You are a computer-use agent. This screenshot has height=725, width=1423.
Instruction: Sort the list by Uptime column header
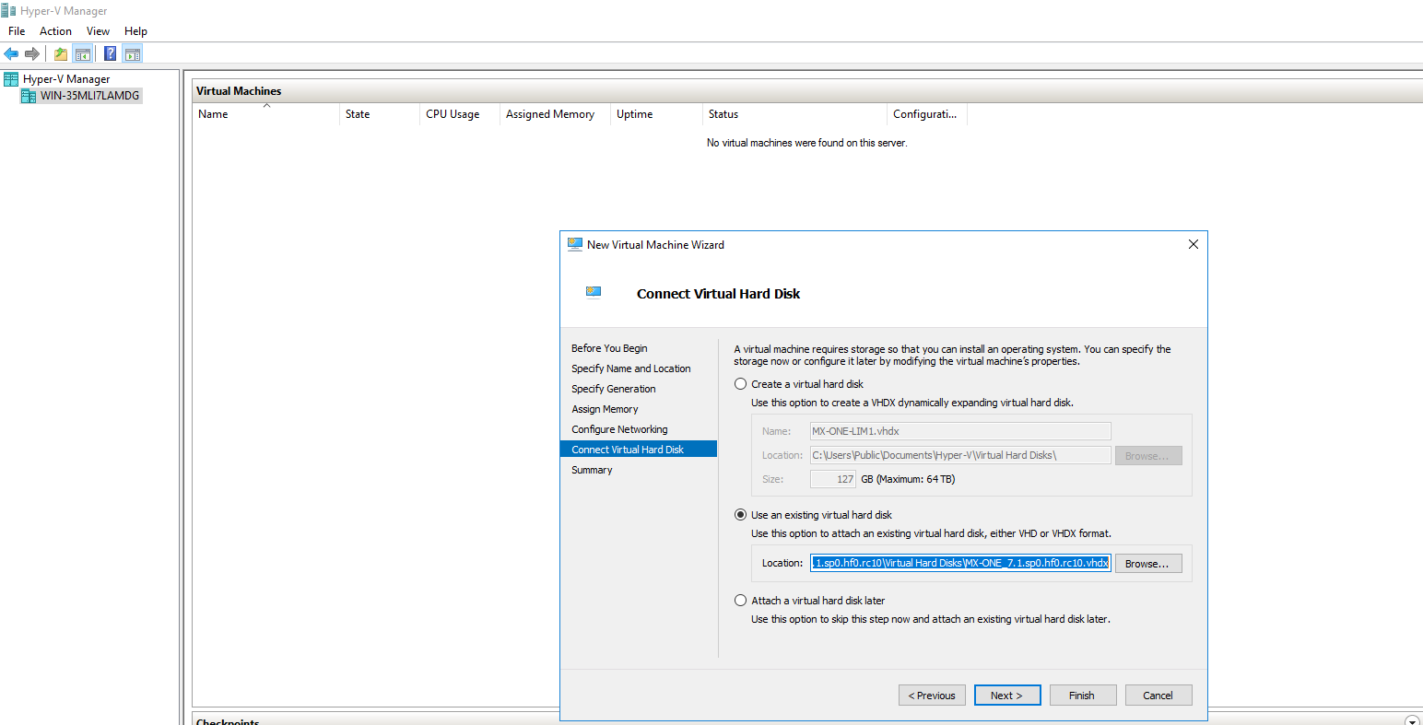634,114
